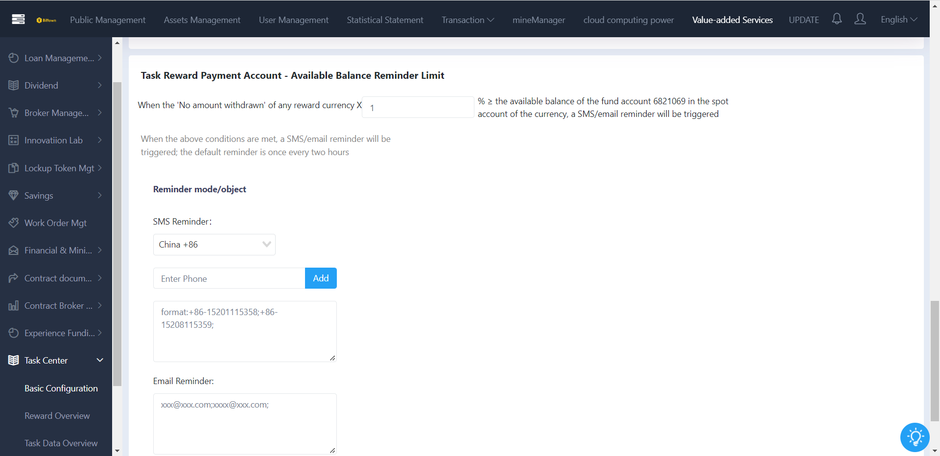
Task: Click the Loan Management sidebar icon
Action: point(13,58)
